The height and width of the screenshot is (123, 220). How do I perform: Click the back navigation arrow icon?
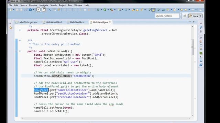coord(186,10)
